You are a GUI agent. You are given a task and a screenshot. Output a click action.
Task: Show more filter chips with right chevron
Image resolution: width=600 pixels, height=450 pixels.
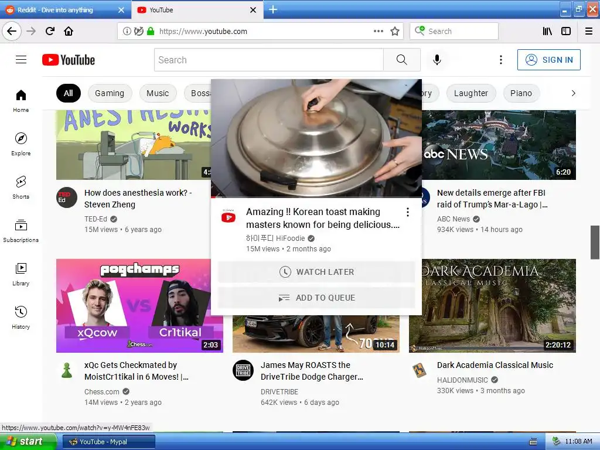(573, 93)
